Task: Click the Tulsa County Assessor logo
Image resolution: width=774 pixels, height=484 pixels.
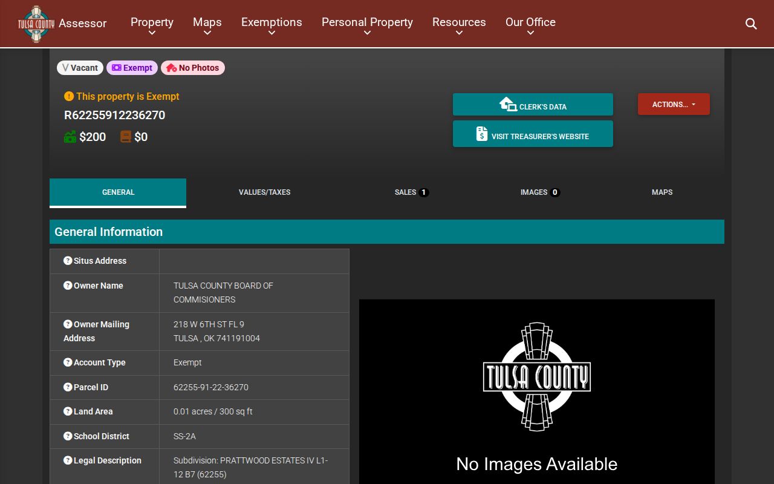Action: (x=36, y=24)
